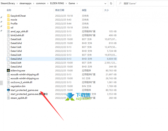
Task: Expand chevron after steamapps in path
Action: (x=34, y=3)
